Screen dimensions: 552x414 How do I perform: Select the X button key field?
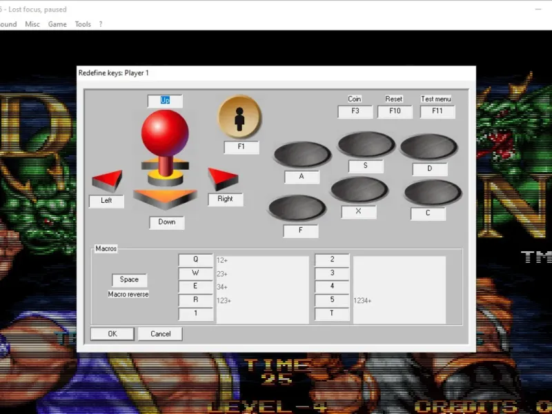coord(359,212)
